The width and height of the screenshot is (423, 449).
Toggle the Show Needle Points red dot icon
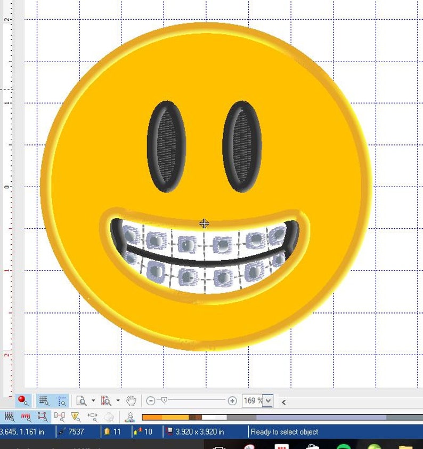[23, 400]
